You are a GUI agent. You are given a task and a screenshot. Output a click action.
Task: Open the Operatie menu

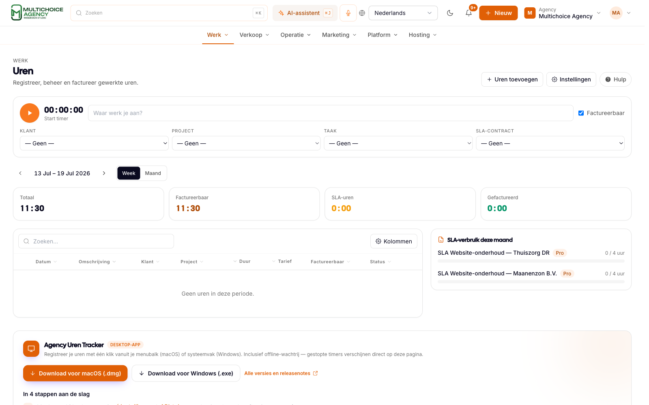pos(296,35)
